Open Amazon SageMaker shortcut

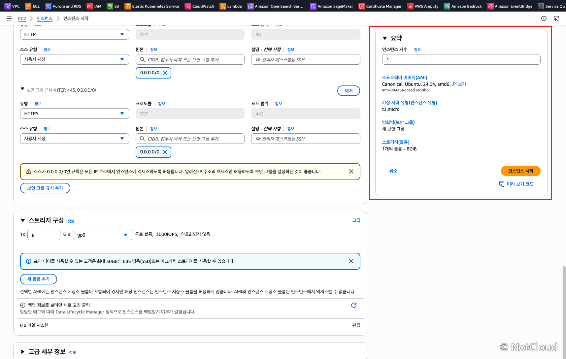click(332, 6)
